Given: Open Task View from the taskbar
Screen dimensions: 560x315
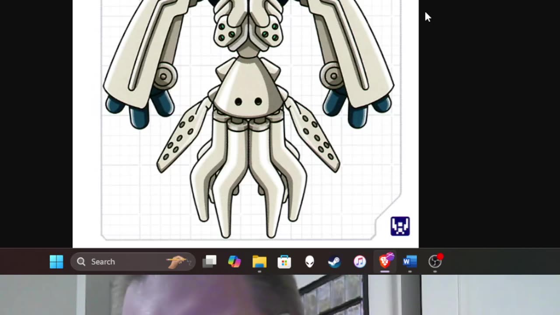Looking at the screenshot, I should click(210, 262).
